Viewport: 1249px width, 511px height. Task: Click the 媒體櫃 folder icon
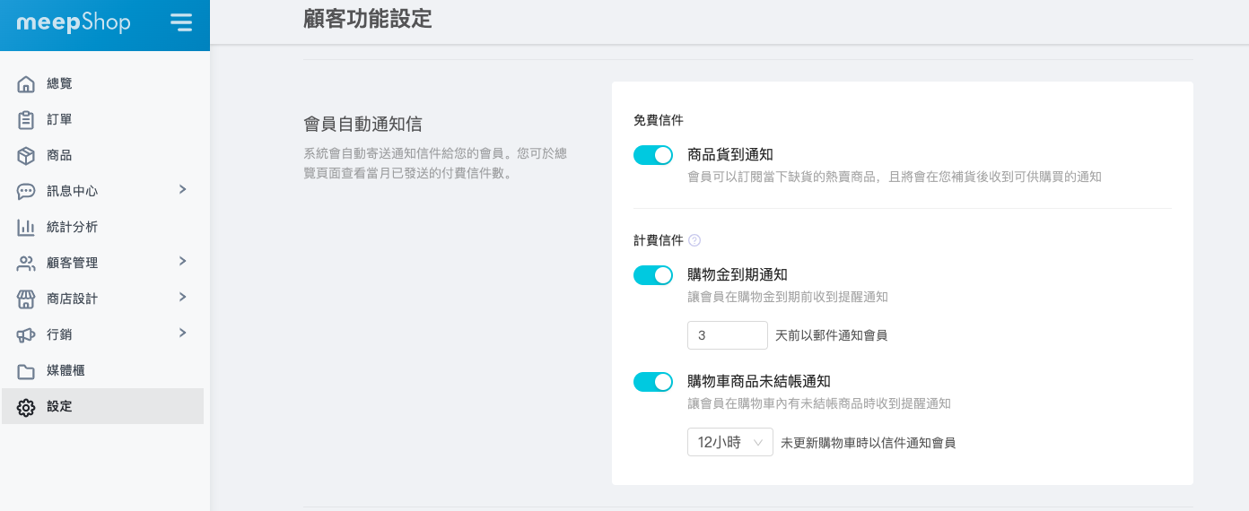pyautogui.click(x=26, y=371)
